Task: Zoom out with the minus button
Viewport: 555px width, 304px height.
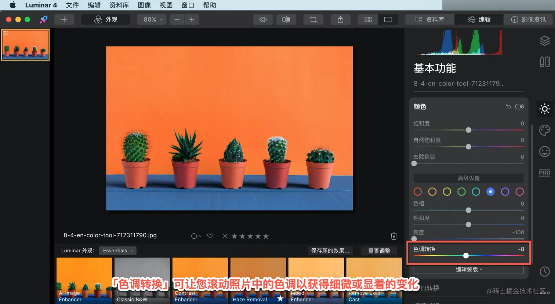Action: click(177, 19)
